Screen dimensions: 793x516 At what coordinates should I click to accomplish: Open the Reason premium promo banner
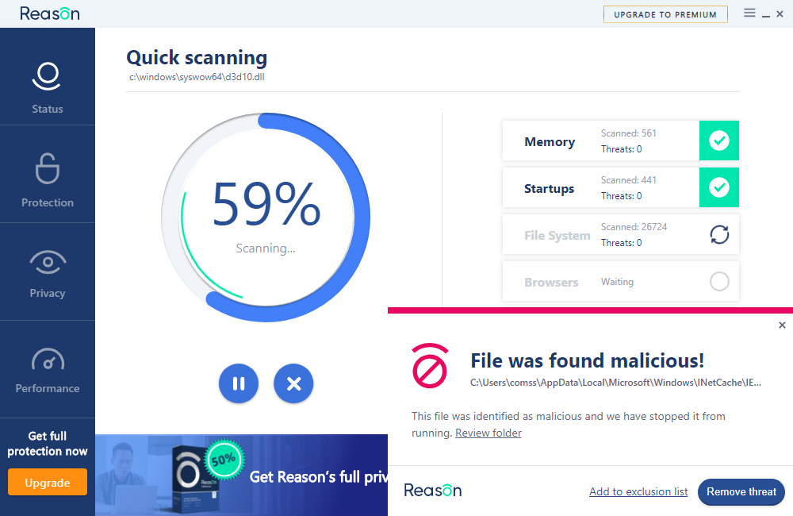pos(241,475)
